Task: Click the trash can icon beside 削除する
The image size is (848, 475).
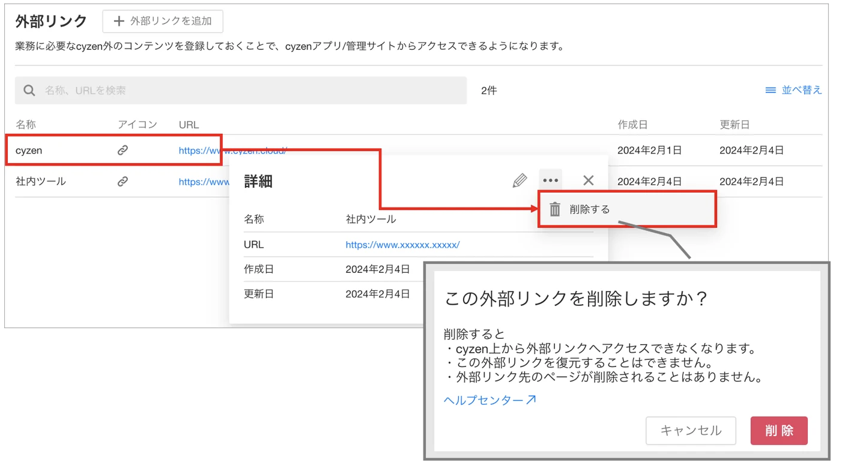Action: click(x=555, y=209)
